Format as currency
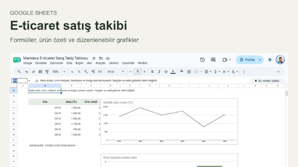Screen dimensions: 298x167 coord(72,72)
